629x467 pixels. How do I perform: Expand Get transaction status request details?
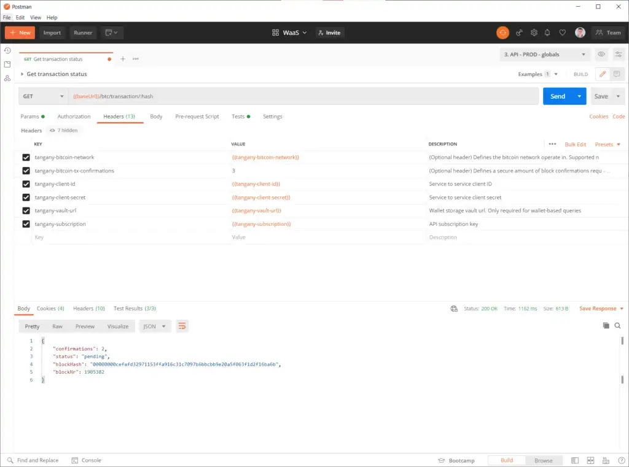pyautogui.click(x=22, y=74)
